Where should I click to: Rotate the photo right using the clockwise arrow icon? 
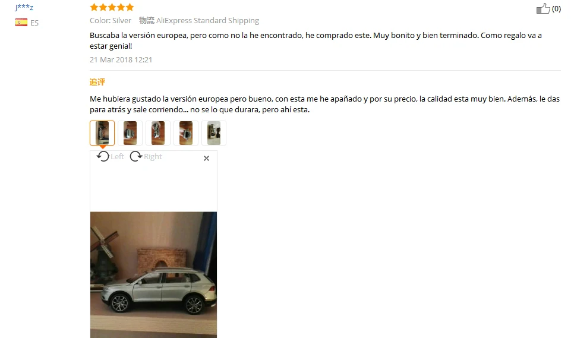coord(136,156)
